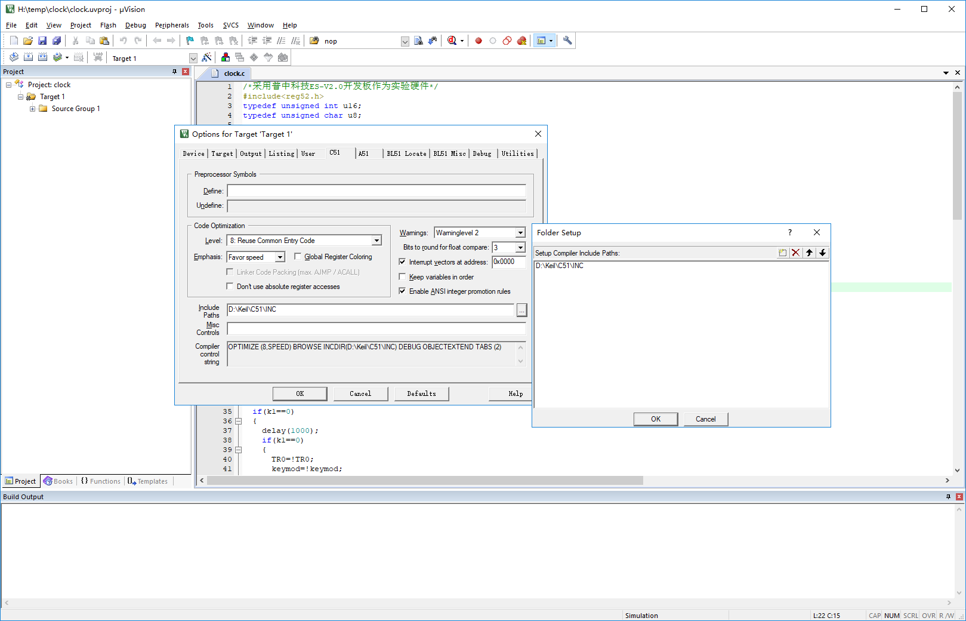Viewport: 966px width, 621px height.
Task: Click the Open file toolbar icon
Action: (28, 41)
